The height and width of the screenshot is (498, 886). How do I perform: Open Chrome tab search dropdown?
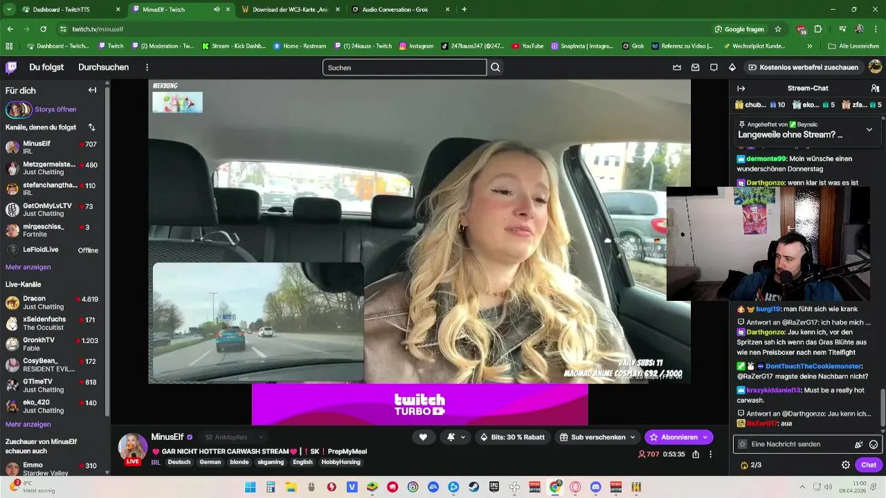point(10,10)
